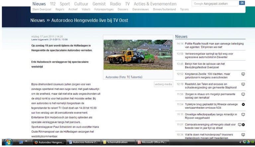Click comment icon beside Raadslid Jan Talen item
The image size is (255, 147).
point(243,84)
